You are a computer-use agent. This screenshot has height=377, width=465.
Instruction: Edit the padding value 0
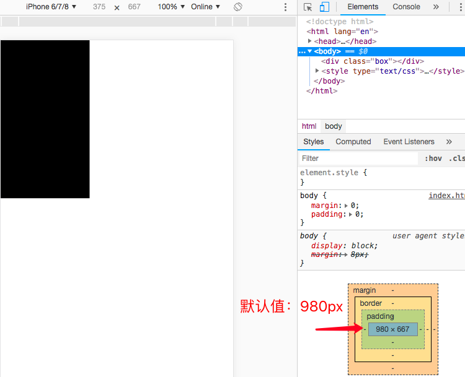(x=357, y=214)
